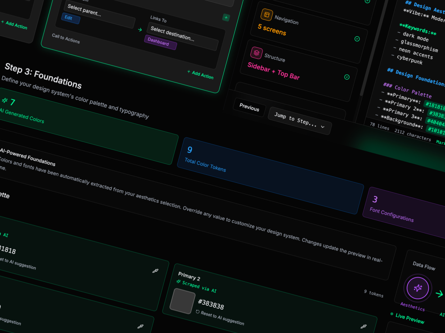Image resolution: width=445 pixels, height=333 pixels.
Task: Click the green arrow in Data Flow
Action: coord(439,294)
